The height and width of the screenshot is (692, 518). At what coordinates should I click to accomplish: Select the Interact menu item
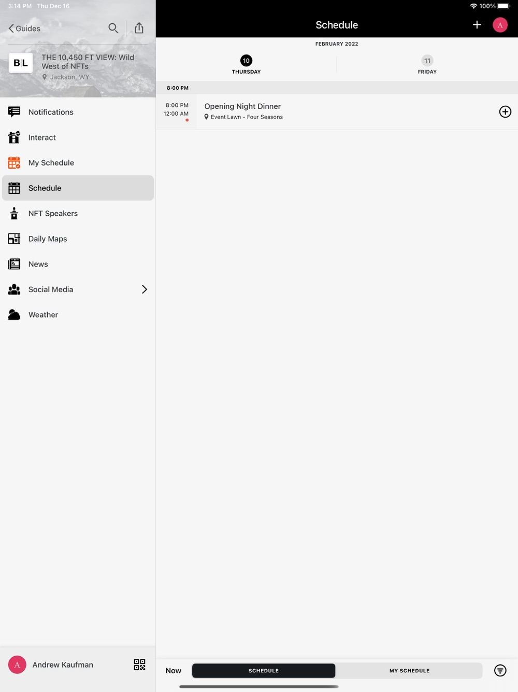(x=78, y=137)
